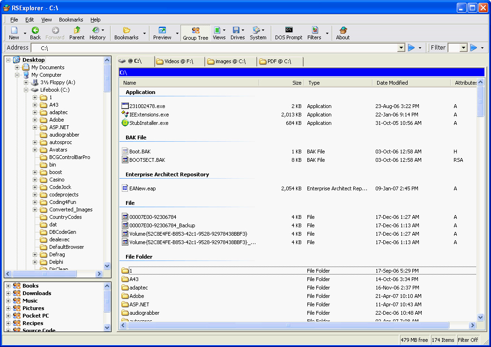Select the Pictures bookmark group
Viewport: 491px width, 347px height.
point(33,308)
